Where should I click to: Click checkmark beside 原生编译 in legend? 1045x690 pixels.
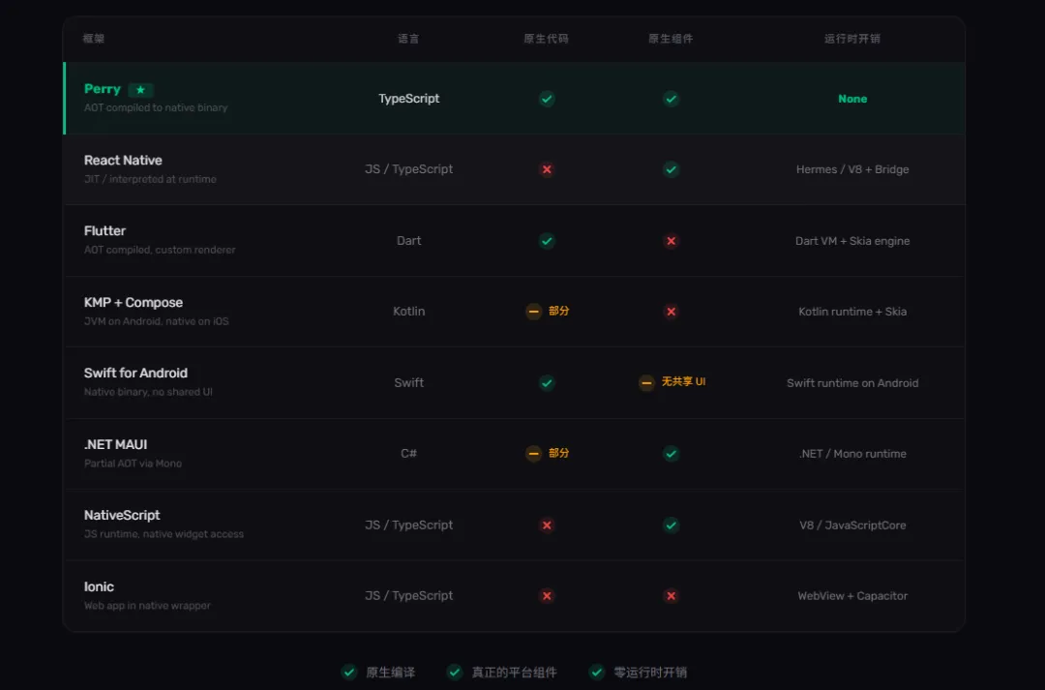349,672
